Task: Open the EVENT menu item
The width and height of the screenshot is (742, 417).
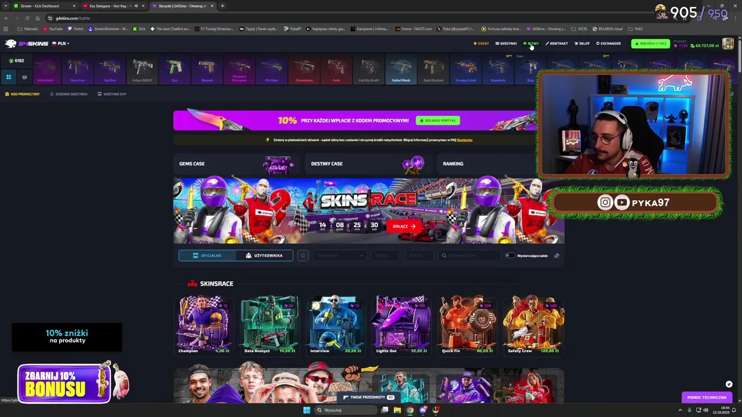Action: [481, 43]
